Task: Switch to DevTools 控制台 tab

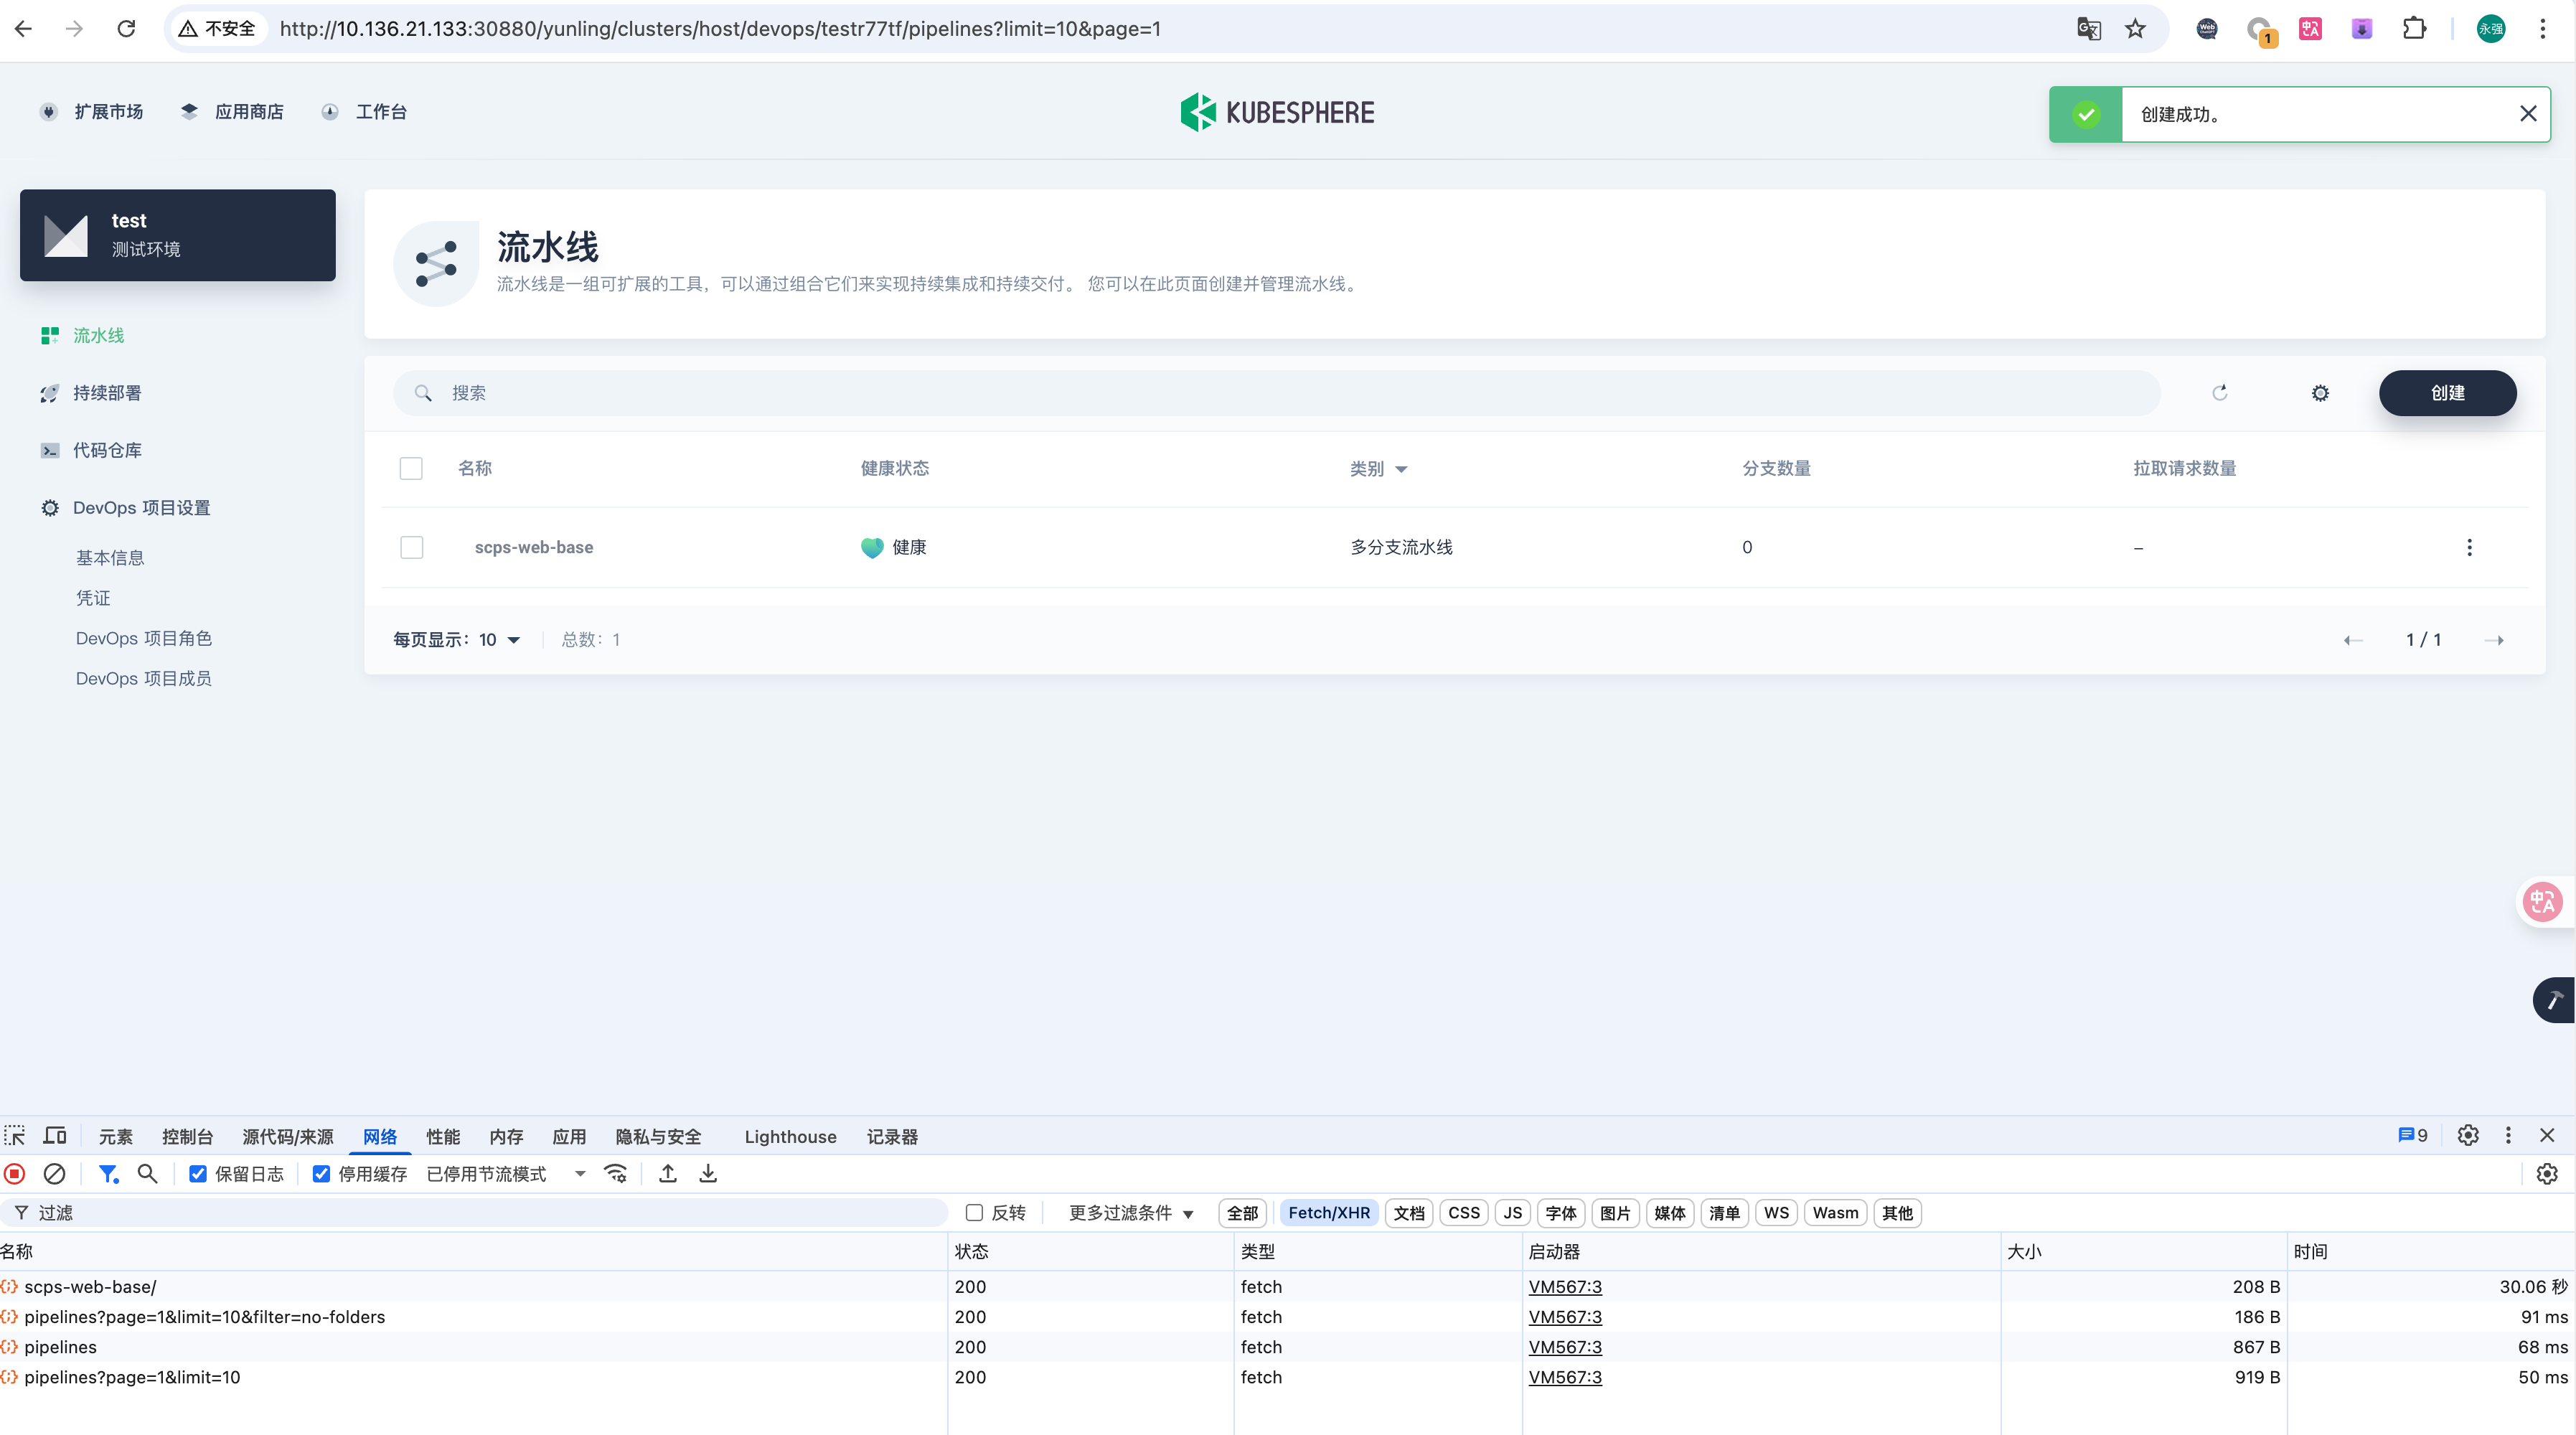Action: coord(187,1137)
